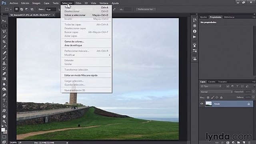Enable Intersect with selection mode
256x144 pixels.
tap(32, 9)
